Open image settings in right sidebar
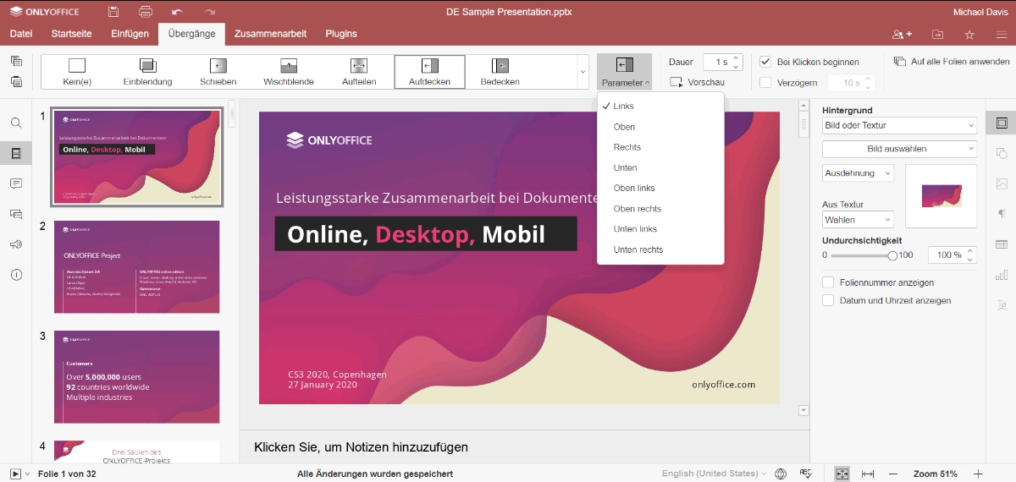 pyautogui.click(x=1002, y=183)
